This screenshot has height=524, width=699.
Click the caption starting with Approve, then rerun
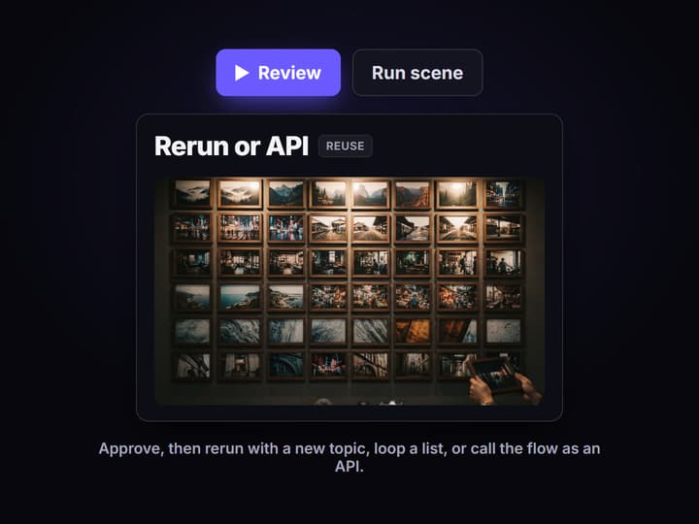[349, 457]
